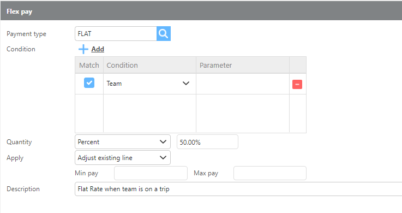Viewport: 402px width, 213px height.
Task: Uncheck the Match checkbox for Team row
Action: coord(89,83)
